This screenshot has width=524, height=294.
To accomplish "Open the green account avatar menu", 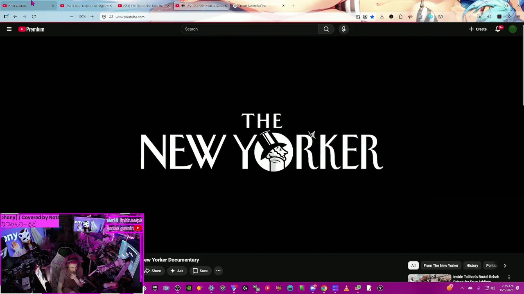I will tap(513, 29).
